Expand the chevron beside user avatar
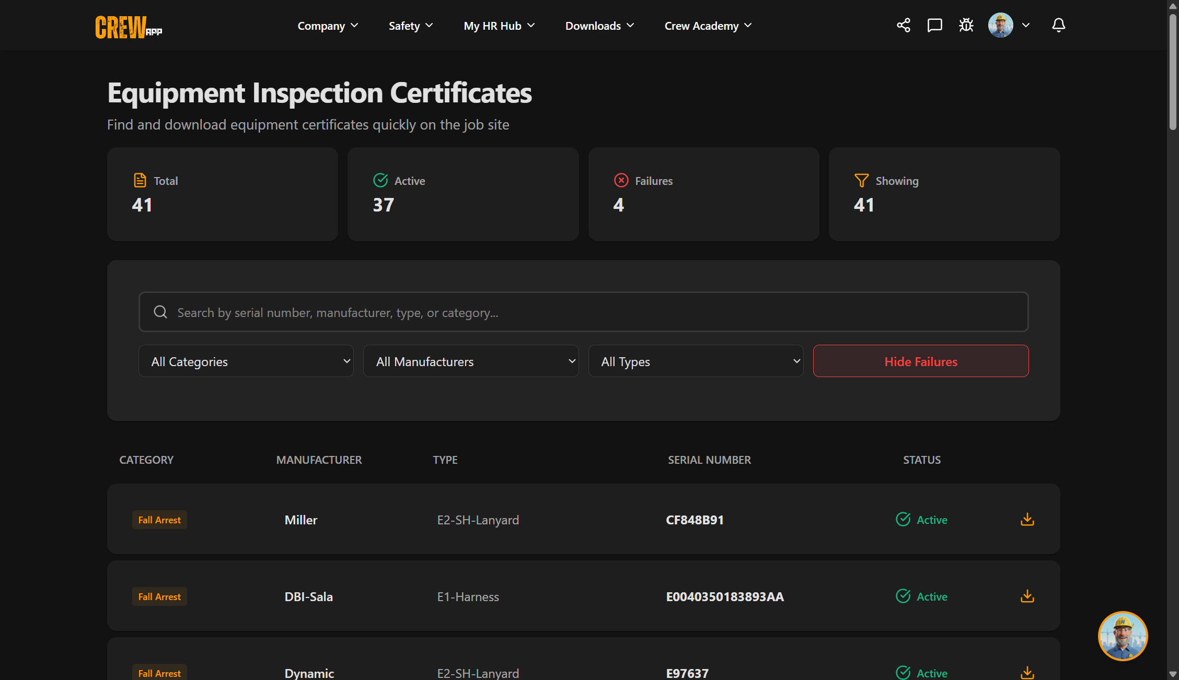 1026,25
